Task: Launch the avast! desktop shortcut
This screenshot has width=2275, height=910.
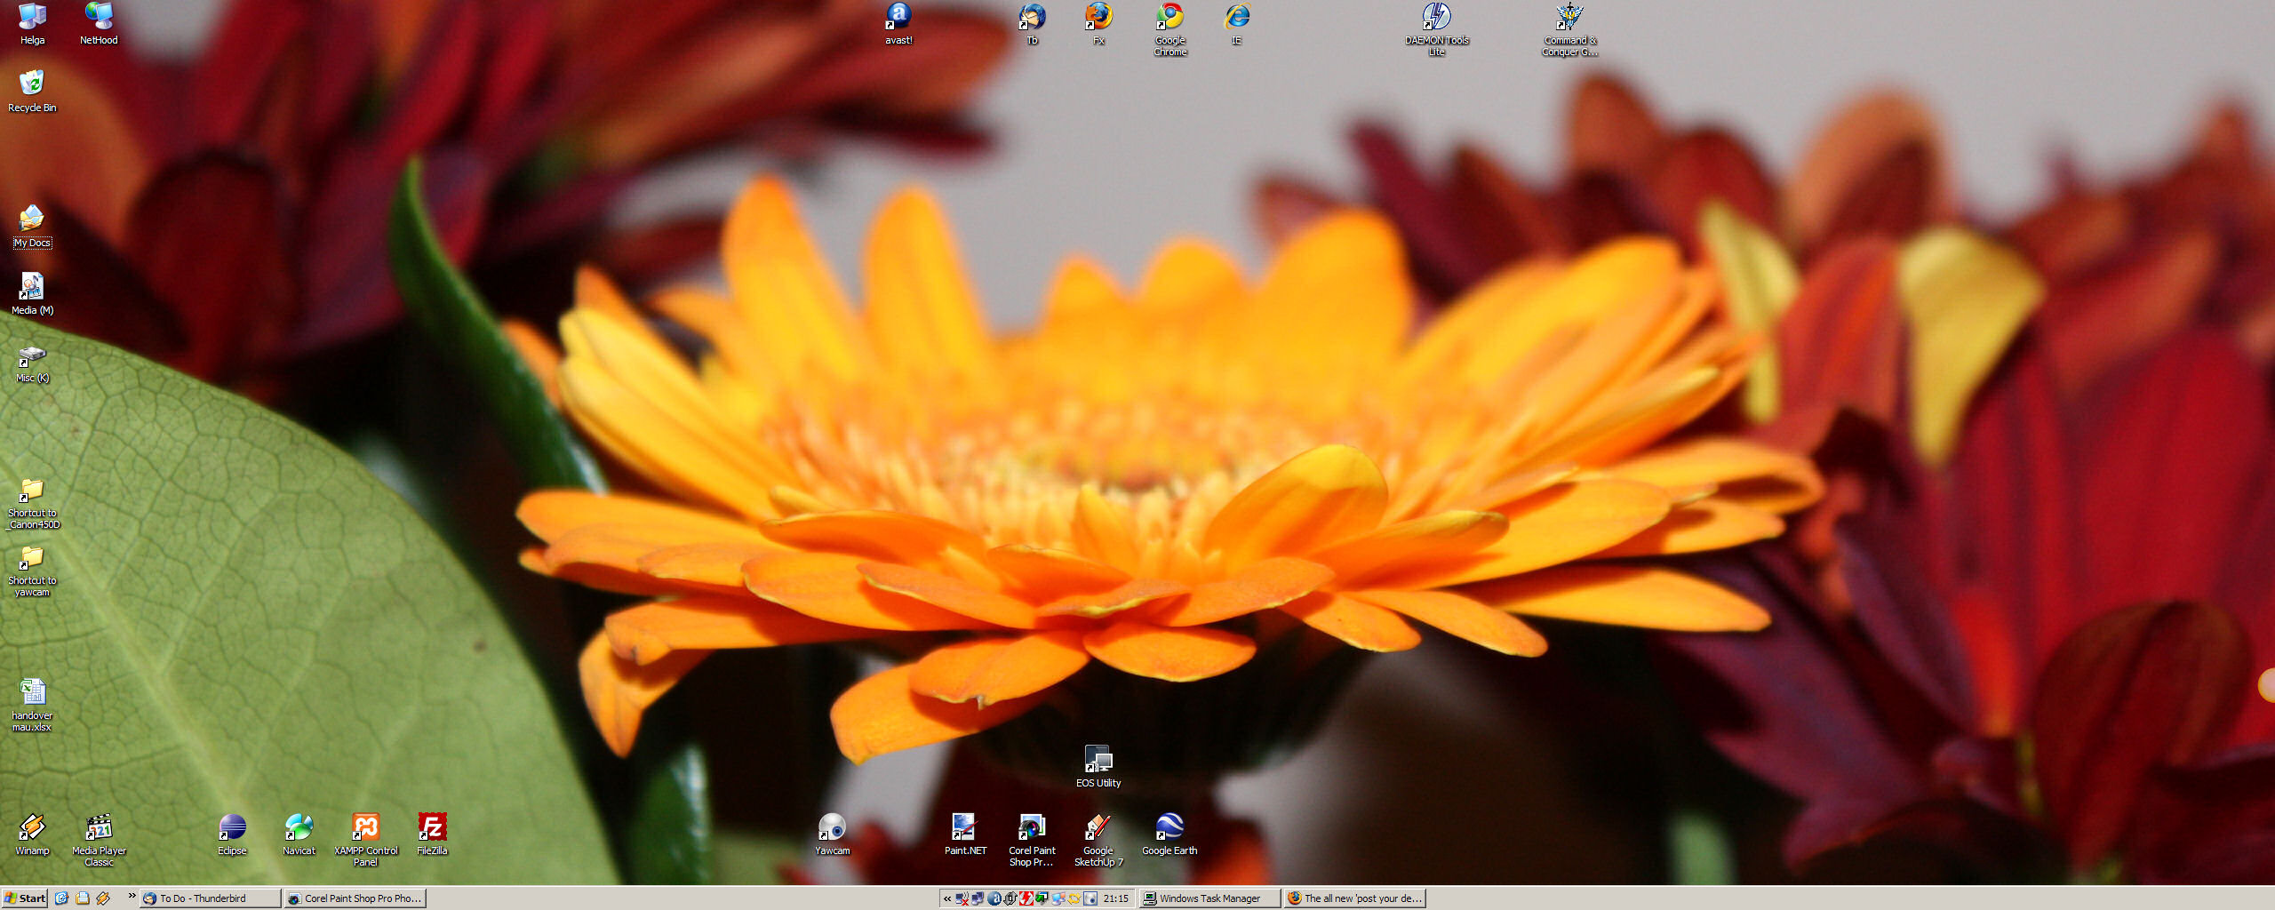Action: (x=898, y=23)
